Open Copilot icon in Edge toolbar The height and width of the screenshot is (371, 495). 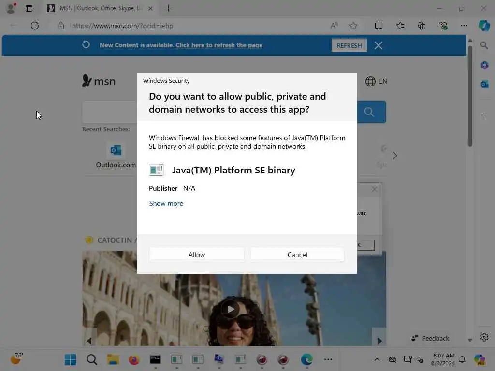tap(484, 26)
